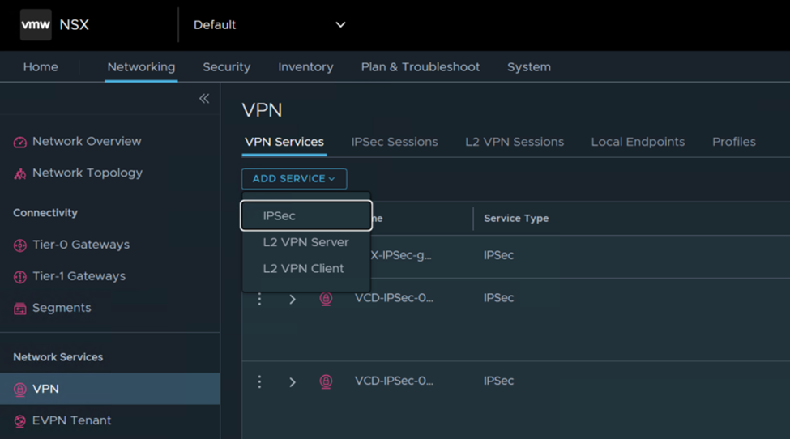Navigate to Tier-0 Gateways

point(81,245)
